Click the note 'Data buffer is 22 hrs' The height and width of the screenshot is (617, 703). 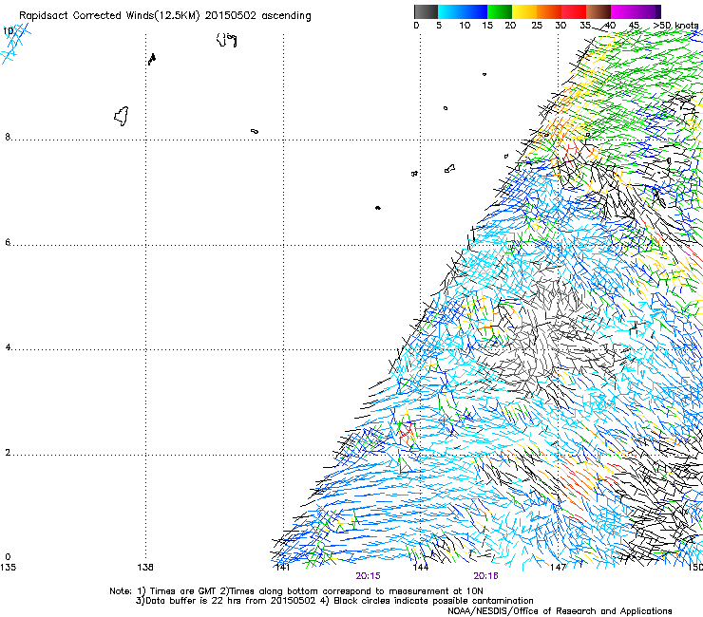pos(194,601)
